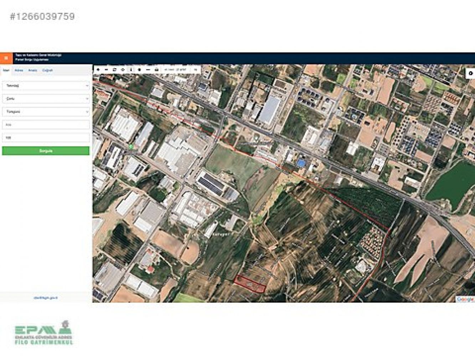
Task: Click the green Sorgula button
Action: (x=46, y=151)
